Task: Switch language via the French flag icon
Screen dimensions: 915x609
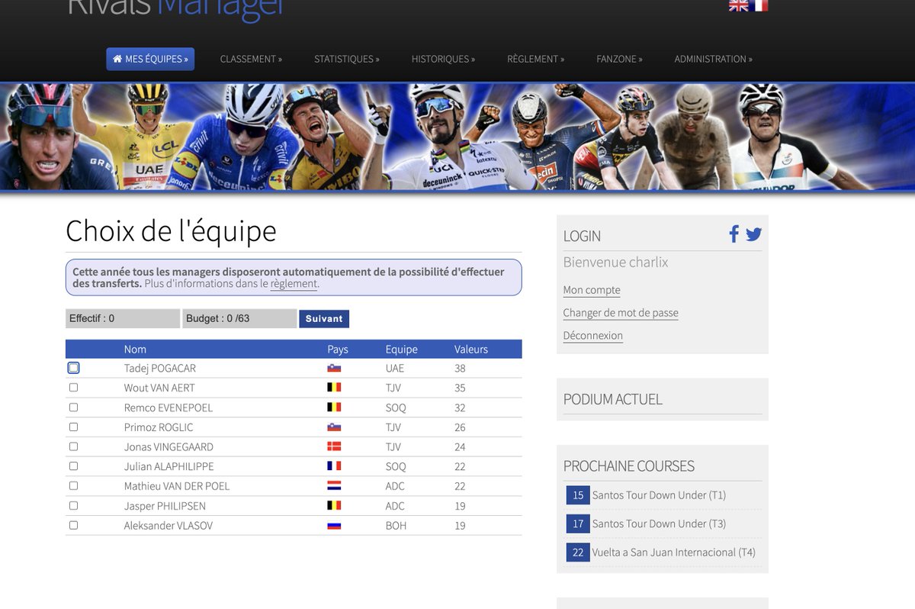Action: click(759, 5)
